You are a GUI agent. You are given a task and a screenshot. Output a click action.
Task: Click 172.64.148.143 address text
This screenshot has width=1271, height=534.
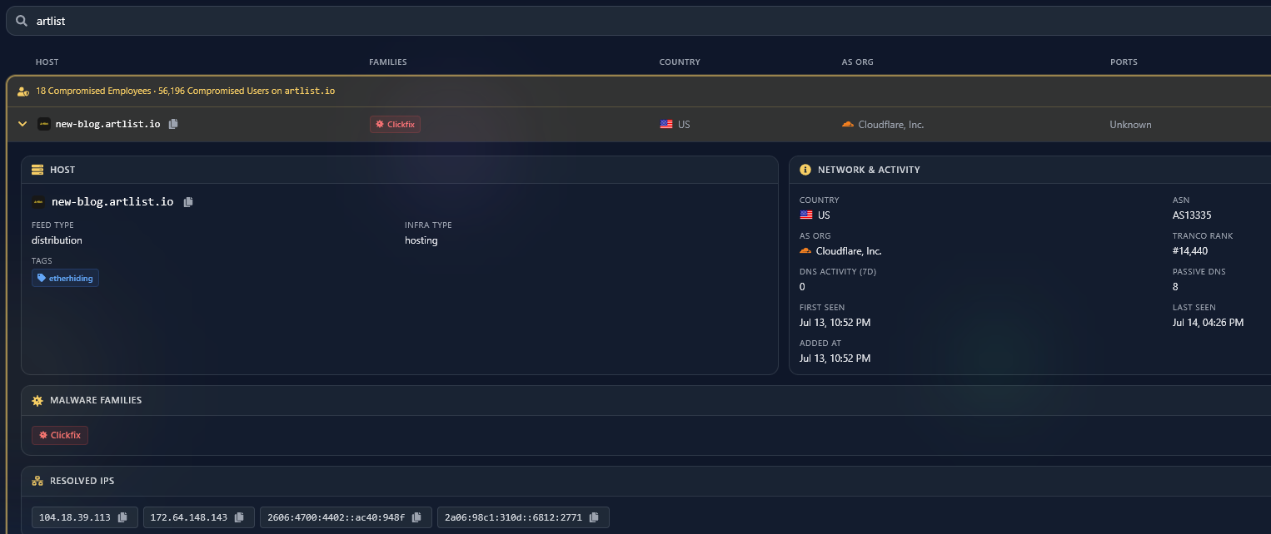click(189, 517)
